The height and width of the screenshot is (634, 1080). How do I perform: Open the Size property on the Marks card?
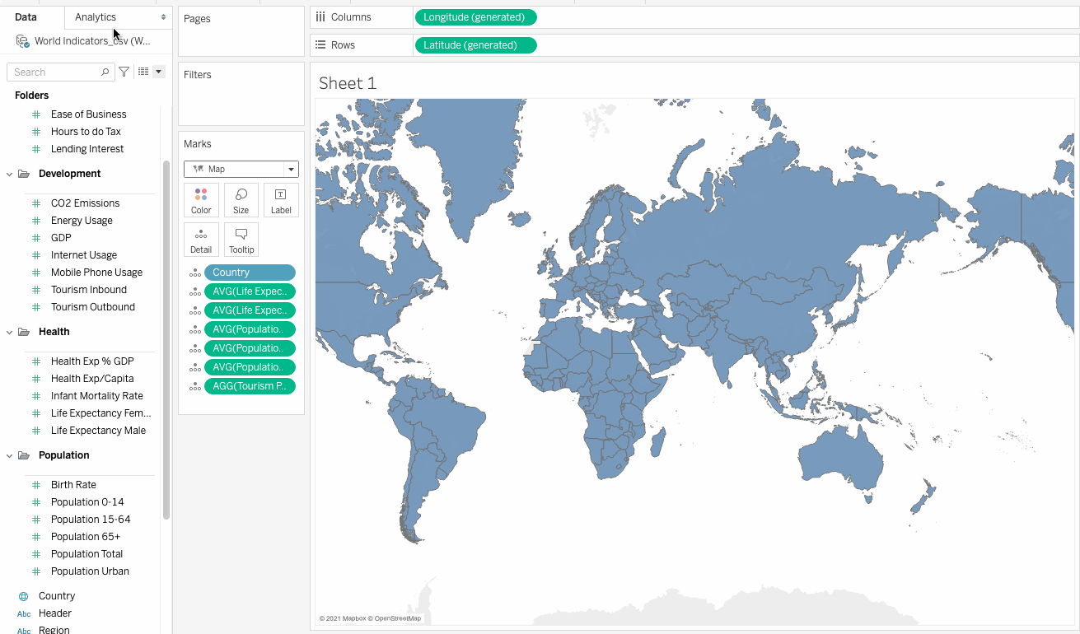tap(241, 199)
